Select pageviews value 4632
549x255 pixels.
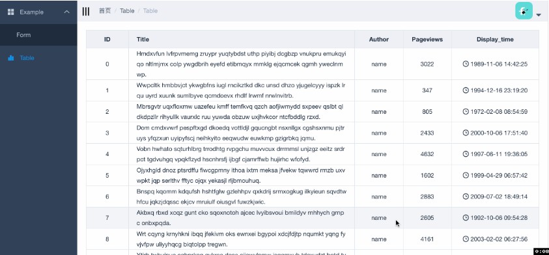pyautogui.click(x=427, y=154)
